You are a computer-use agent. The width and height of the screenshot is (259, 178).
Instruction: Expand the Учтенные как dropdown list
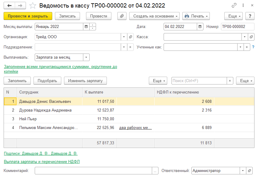click(x=240, y=47)
